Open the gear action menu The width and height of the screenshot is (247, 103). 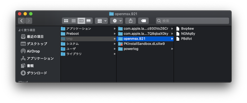pos(116,21)
